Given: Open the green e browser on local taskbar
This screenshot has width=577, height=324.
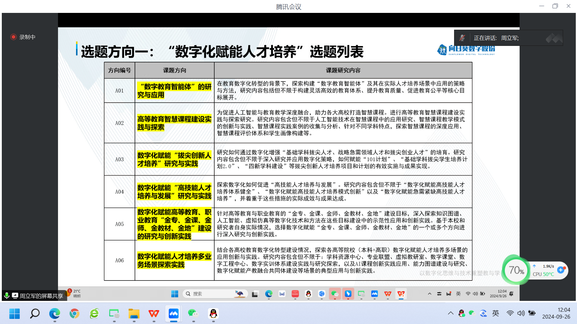Looking at the screenshot, I should 94,314.
